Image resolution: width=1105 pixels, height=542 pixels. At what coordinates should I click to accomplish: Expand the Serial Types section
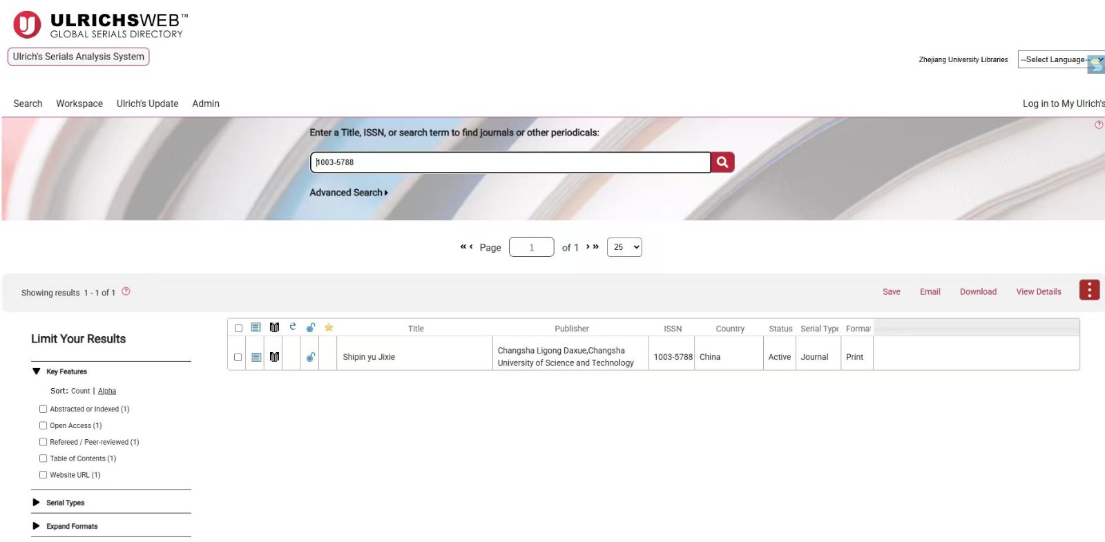pyautogui.click(x=37, y=503)
